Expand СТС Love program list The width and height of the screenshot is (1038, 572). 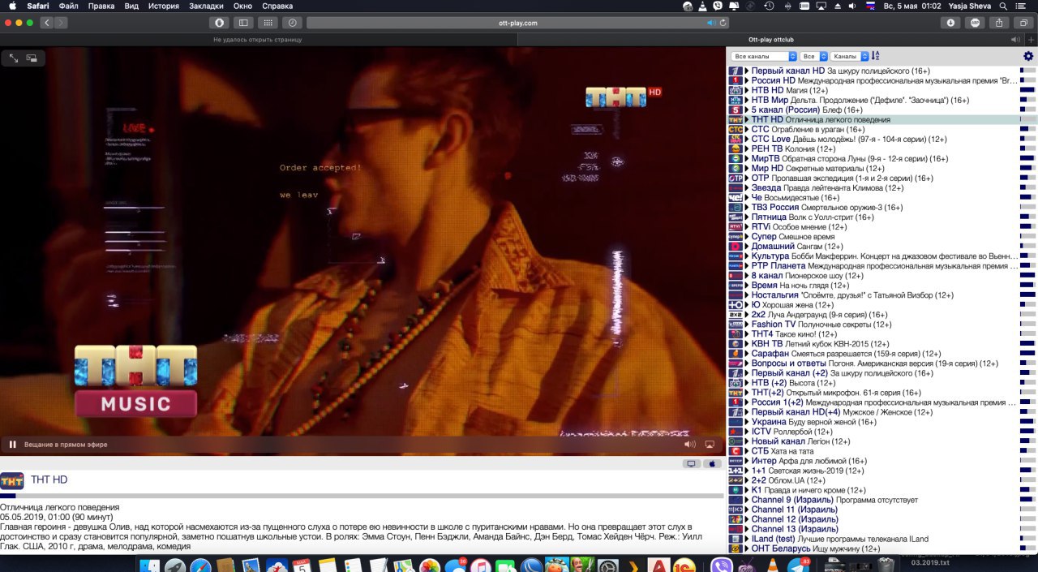click(x=747, y=140)
